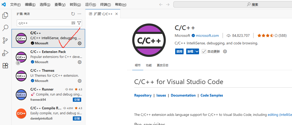The image size is (292, 125).
Task: Open the Terminal menu
Action: 105,5
